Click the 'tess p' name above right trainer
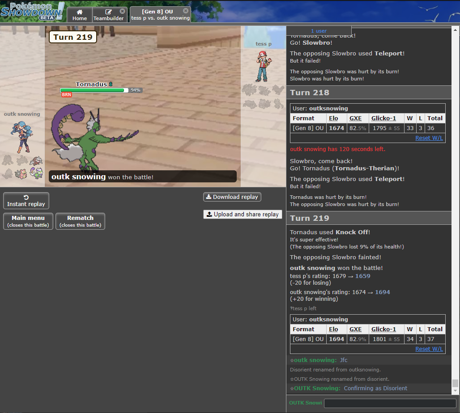 point(264,44)
